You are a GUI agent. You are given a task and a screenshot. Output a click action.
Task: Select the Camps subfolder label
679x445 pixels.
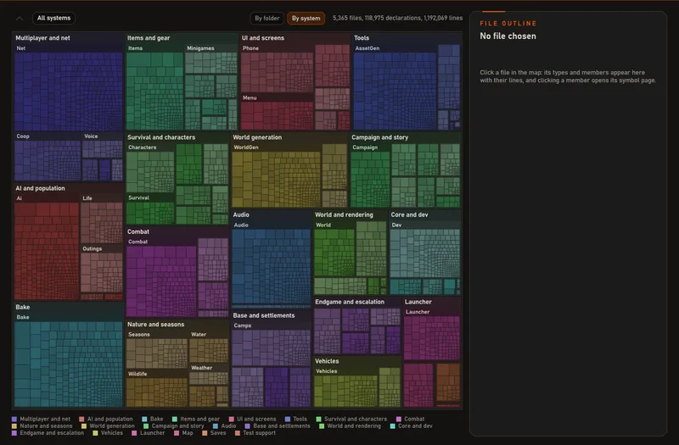[242, 325]
